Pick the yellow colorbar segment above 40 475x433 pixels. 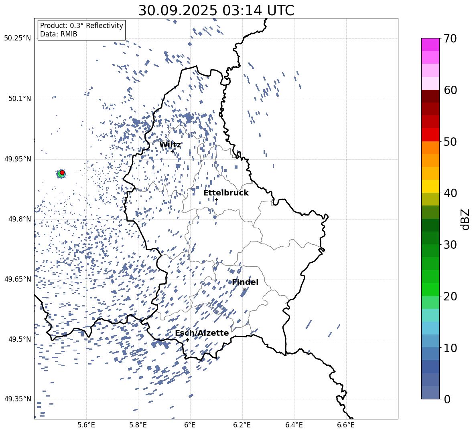pos(430,186)
